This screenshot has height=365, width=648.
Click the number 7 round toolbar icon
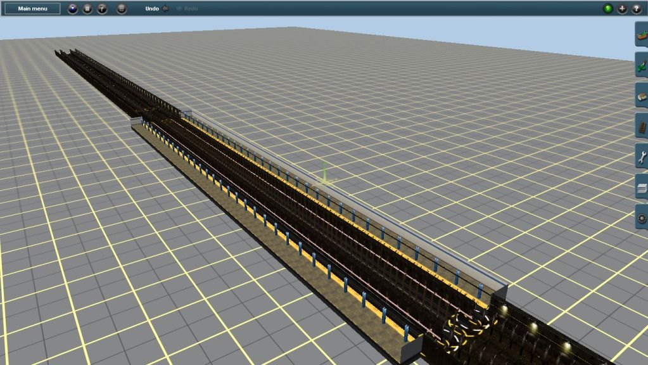102,8
